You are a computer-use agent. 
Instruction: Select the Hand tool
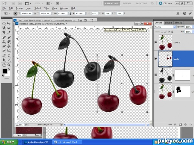[4, 65]
